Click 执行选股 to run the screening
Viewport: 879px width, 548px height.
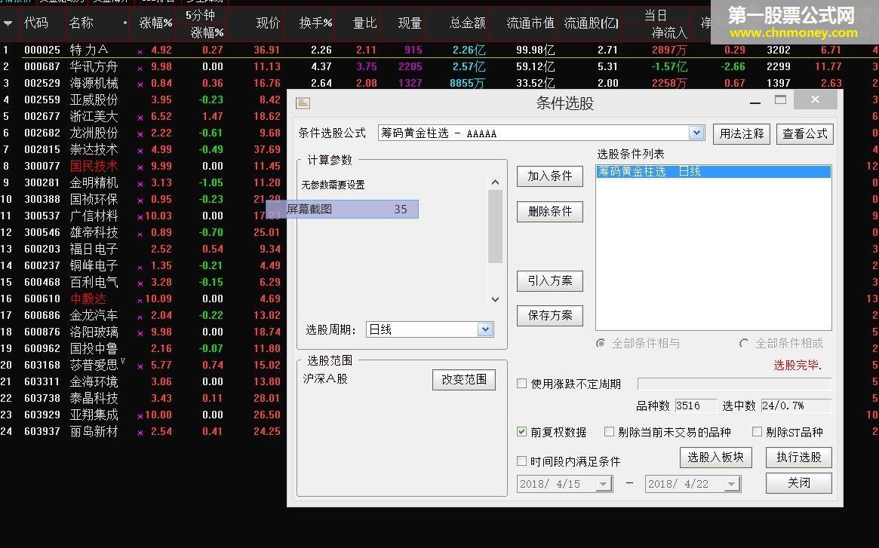click(798, 458)
